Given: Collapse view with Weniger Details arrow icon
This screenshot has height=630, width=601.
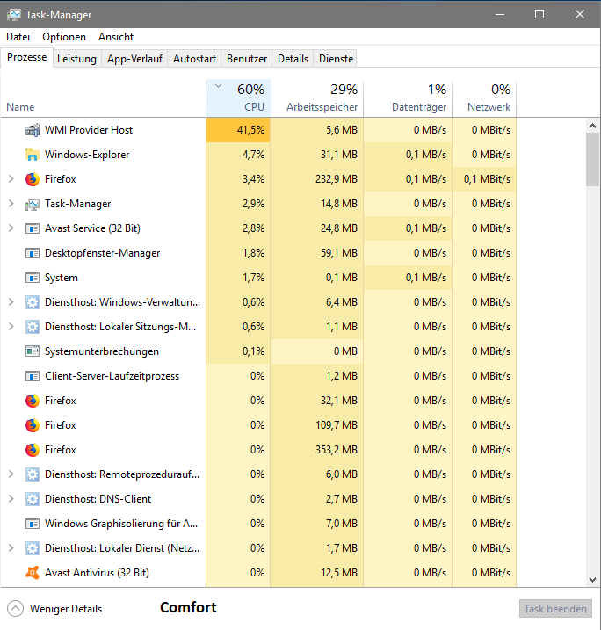Looking at the screenshot, I should click(x=15, y=608).
